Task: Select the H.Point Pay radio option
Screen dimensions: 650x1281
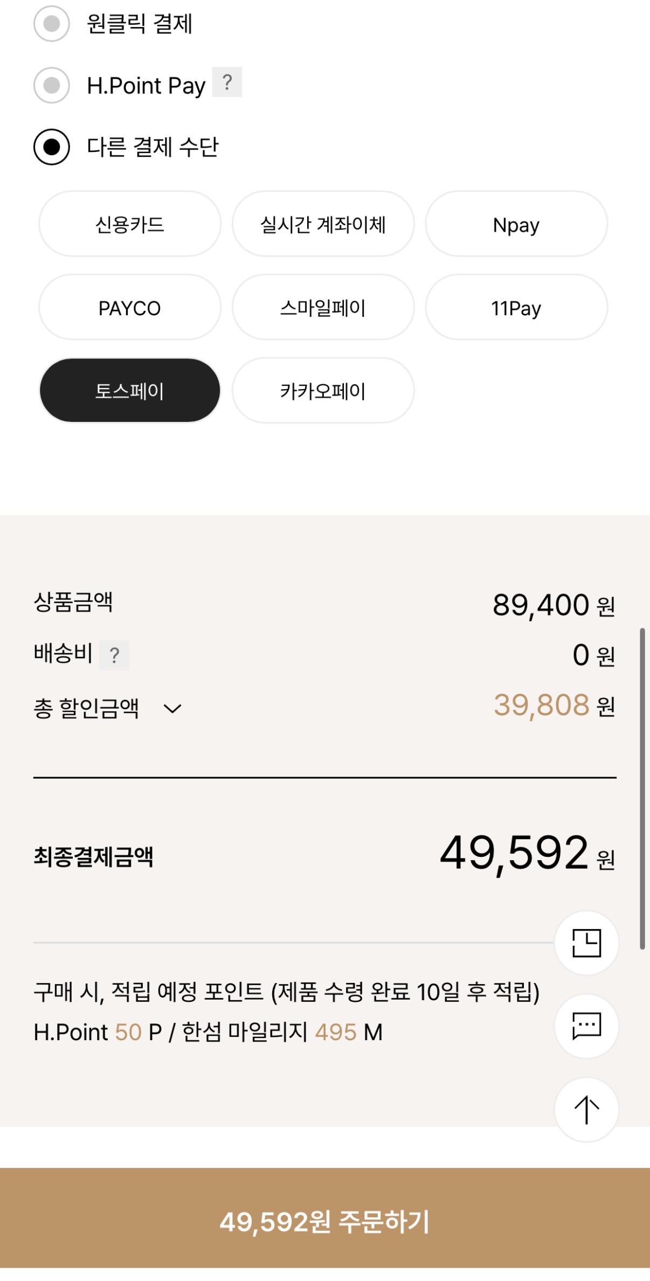Action: (52, 85)
